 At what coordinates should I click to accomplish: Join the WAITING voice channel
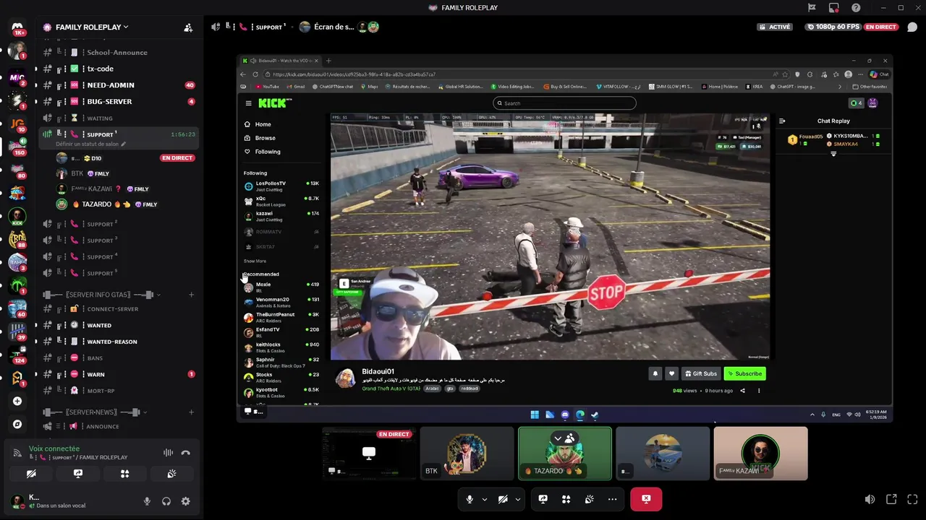119,118
